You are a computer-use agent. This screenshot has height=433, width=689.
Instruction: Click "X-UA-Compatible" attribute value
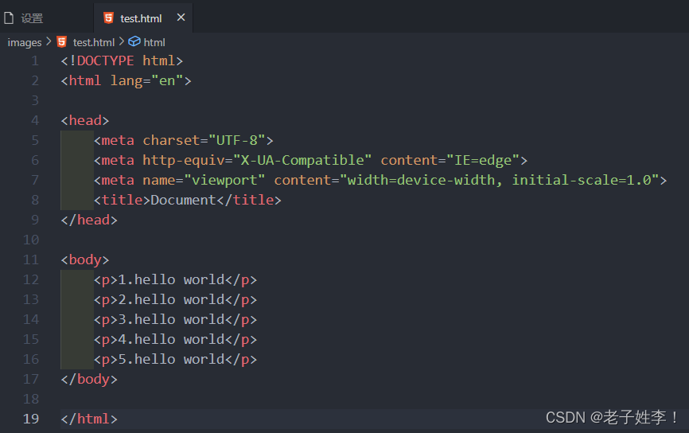pyautogui.click(x=302, y=161)
